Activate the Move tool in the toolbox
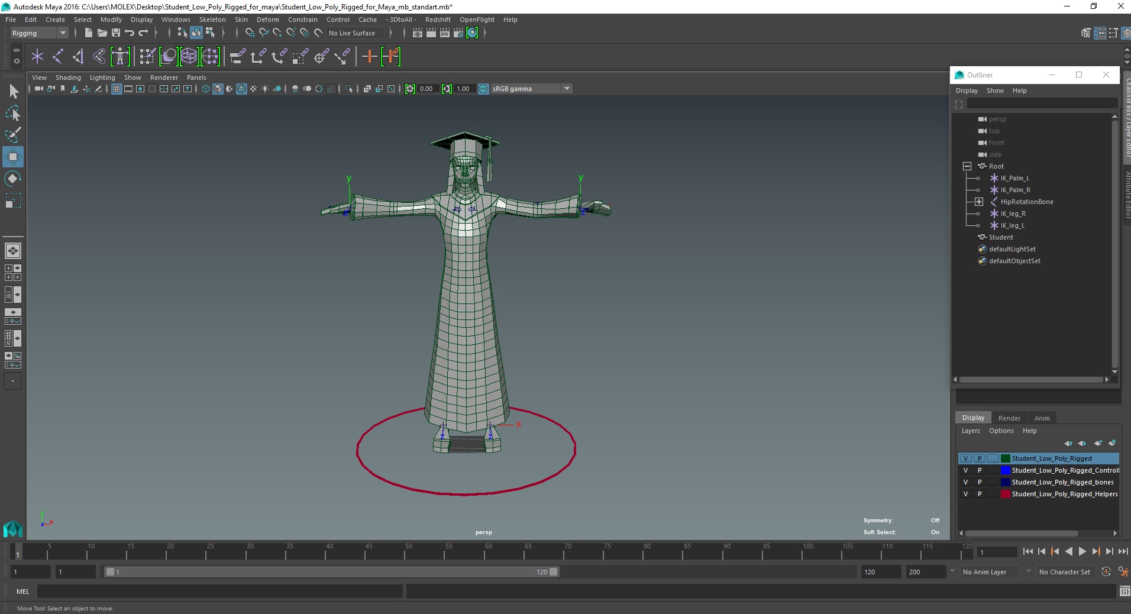1131x614 pixels. (13, 157)
